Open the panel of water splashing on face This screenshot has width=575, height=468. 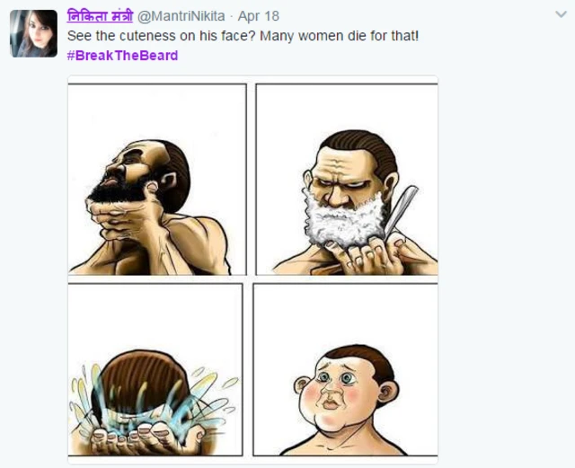(x=155, y=369)
